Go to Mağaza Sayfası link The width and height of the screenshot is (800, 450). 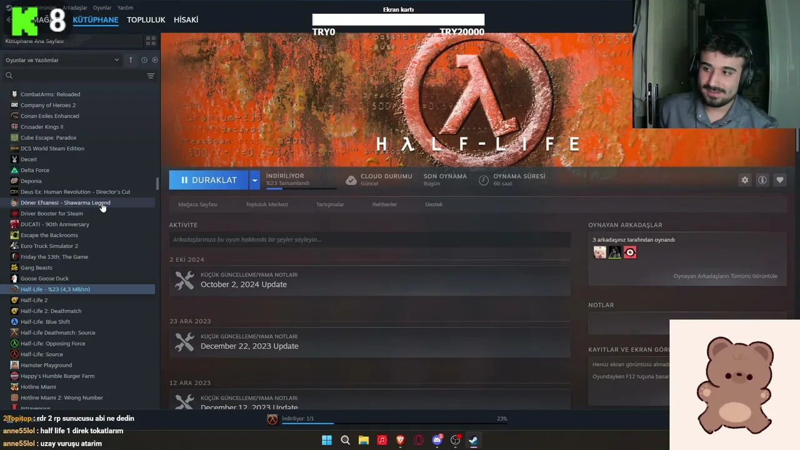[x=198, y=204]
